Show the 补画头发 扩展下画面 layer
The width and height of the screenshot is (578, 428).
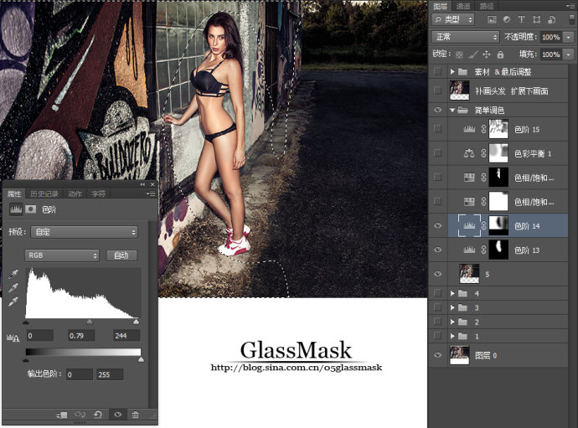(437, 90)
